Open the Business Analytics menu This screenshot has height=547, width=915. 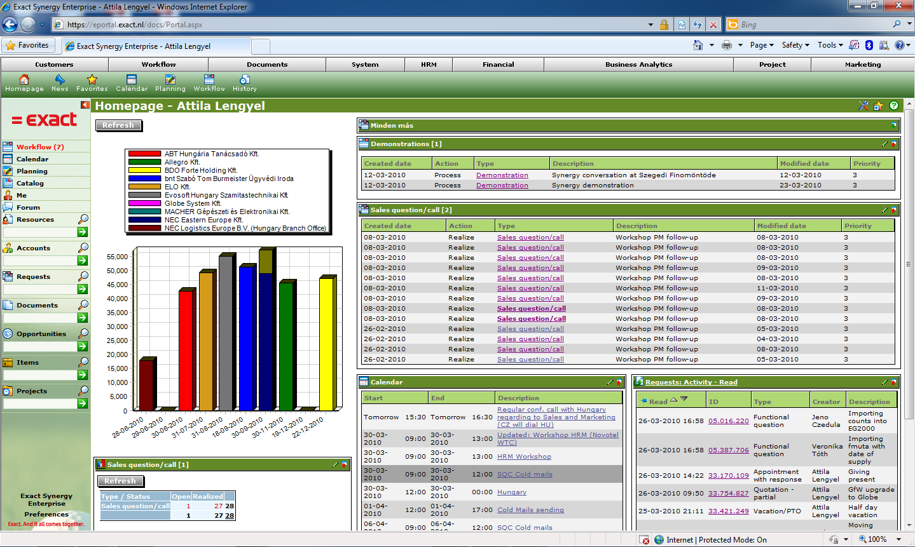coord(639,65)
